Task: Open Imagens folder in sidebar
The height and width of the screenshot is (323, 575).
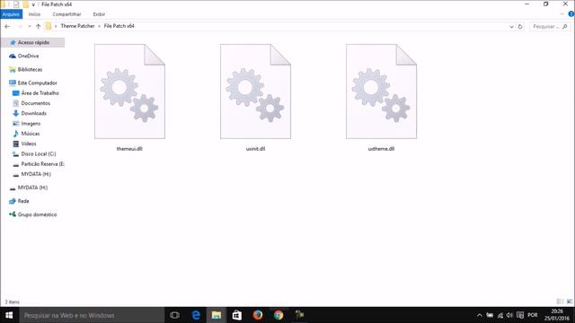Action: pyautogui.click(x=31, y=124)
